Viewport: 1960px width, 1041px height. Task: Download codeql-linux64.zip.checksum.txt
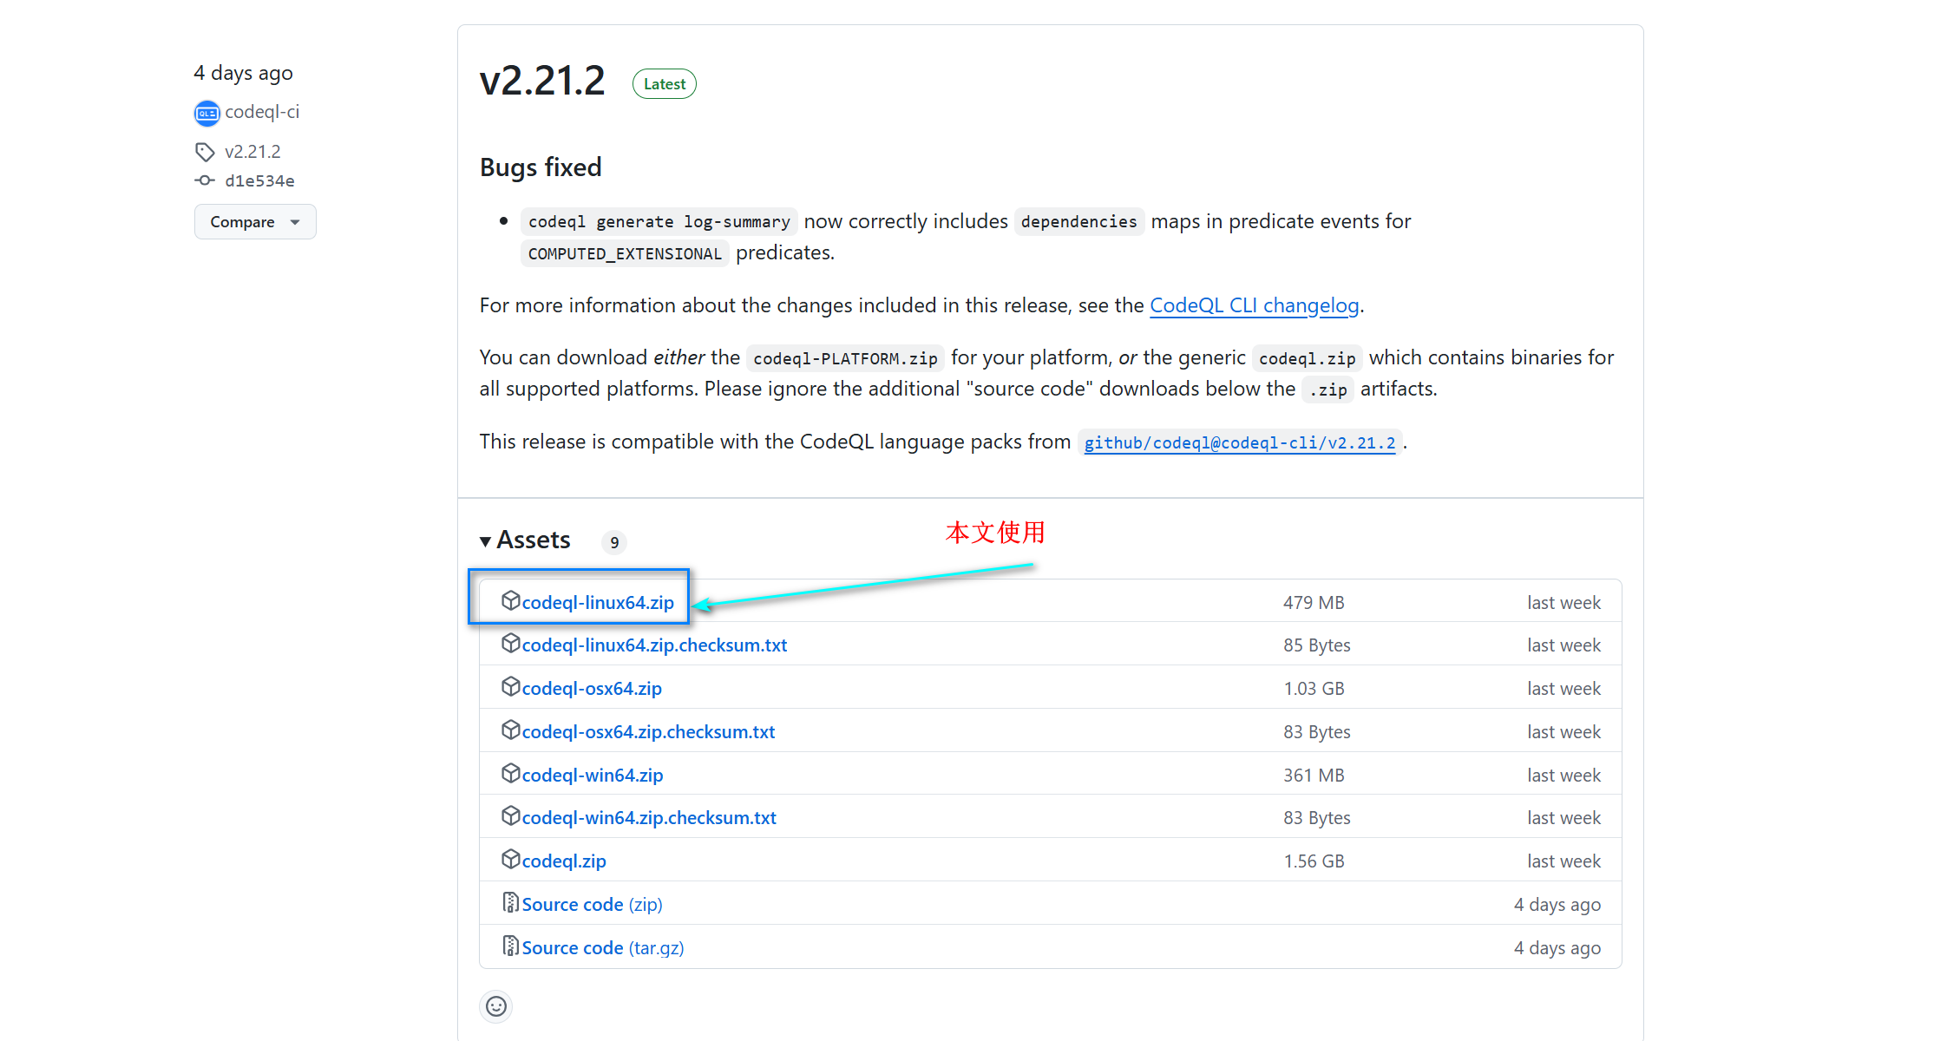point(654,645)
